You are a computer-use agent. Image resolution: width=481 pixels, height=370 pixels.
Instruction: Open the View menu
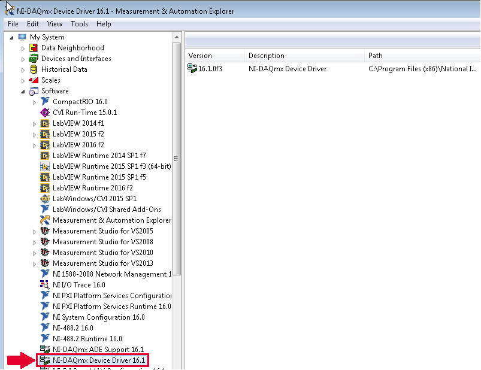point(55,24)
